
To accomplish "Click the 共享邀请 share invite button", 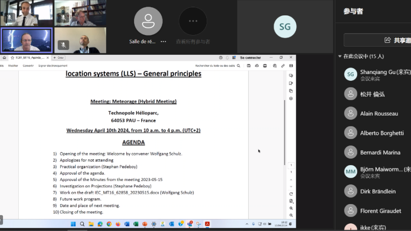I will (x=377, y=40).
